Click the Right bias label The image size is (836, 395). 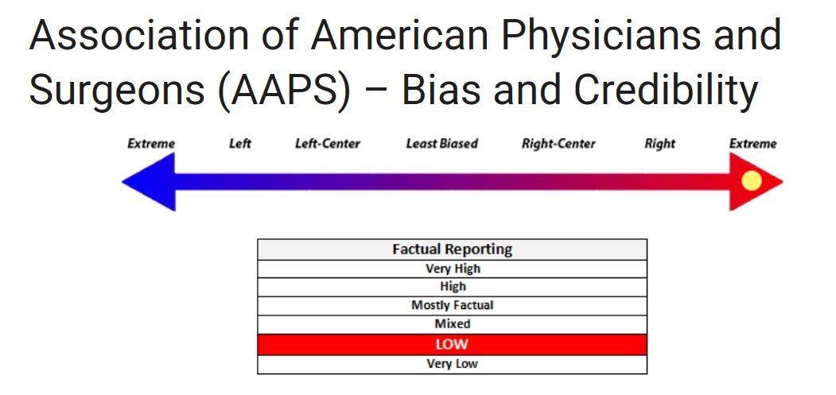click(660, 144)
